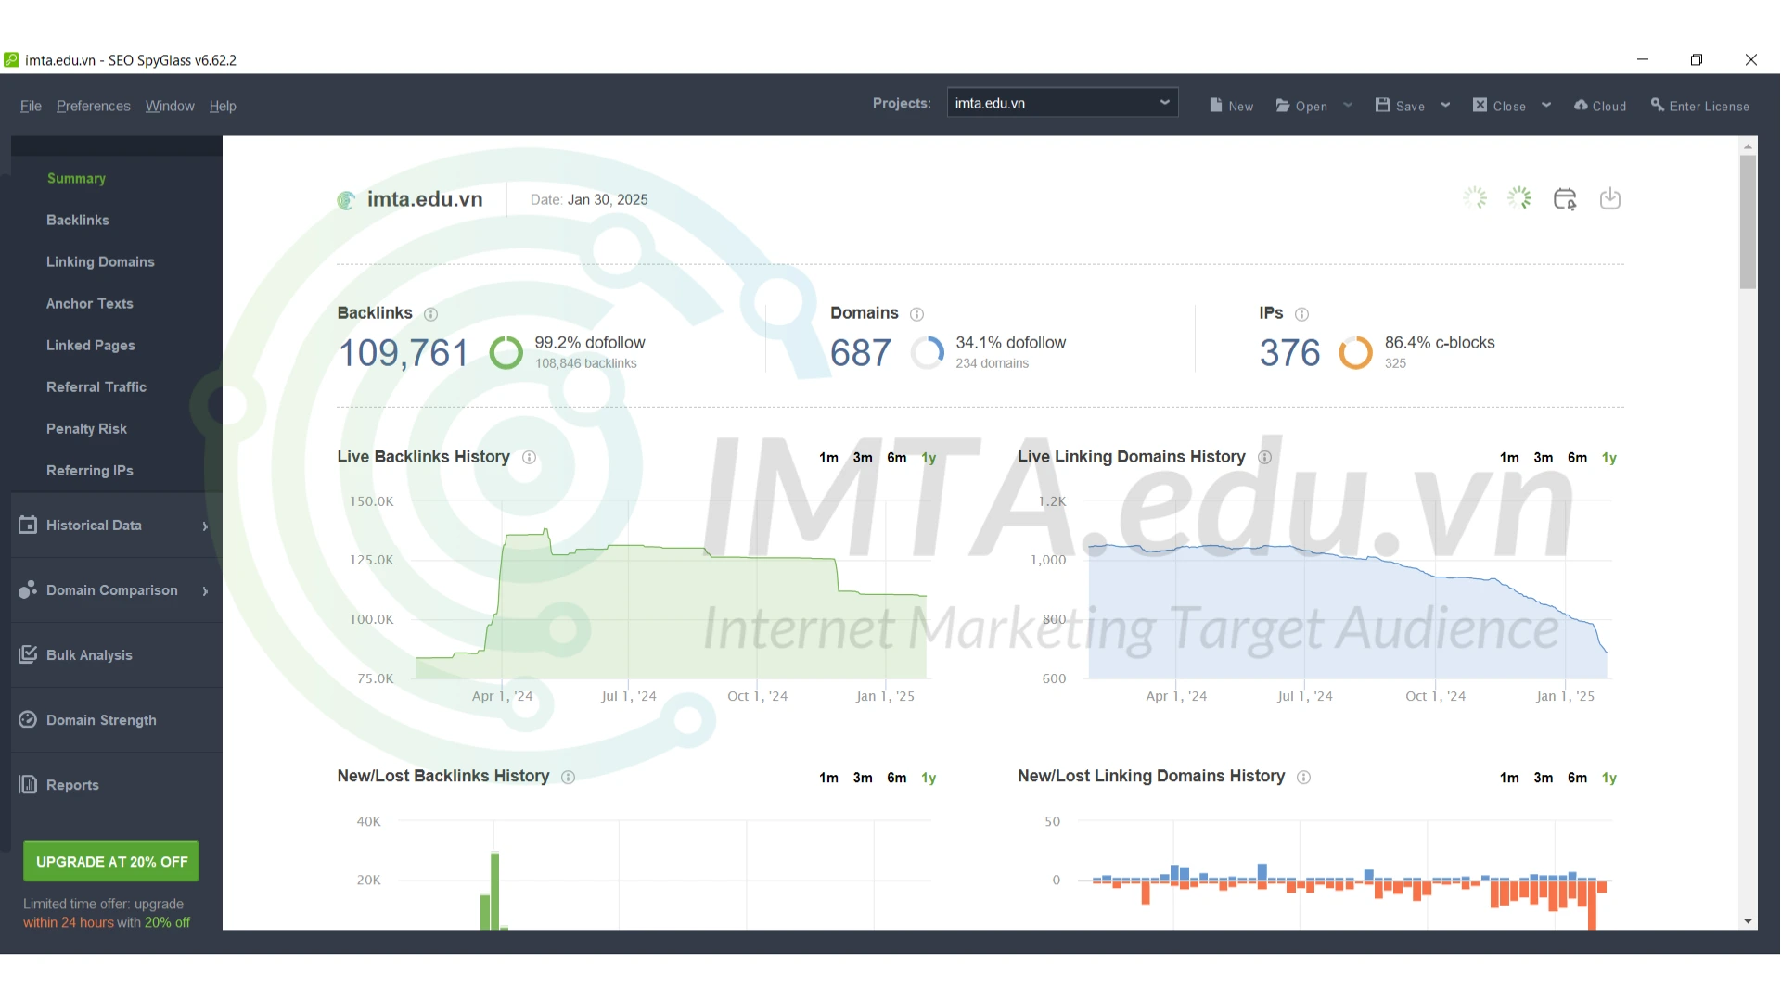The width and height of the screenshot is (1781, 1001).
Task: Click the Save disk icon
Action: [x=1382, y=106]
